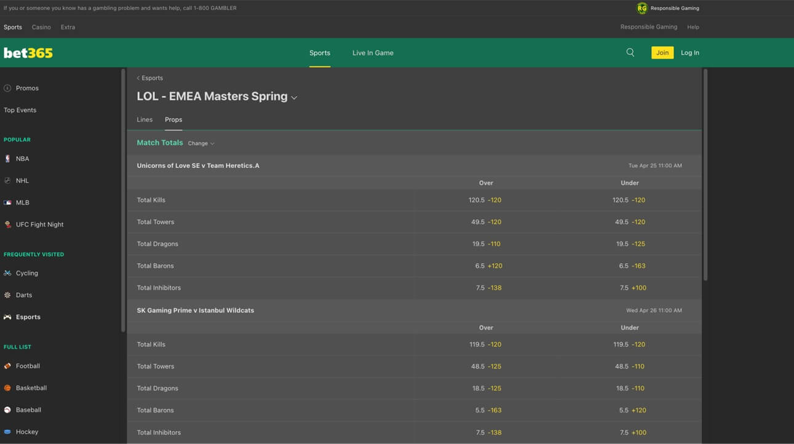This screenshot has height=444, width=794.
Task: Click the Match Totals heading
Action: pos(160,143)
